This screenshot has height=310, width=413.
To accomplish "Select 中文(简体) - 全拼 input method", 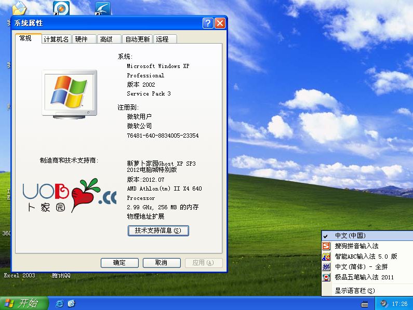I will (x=367, y=267).
